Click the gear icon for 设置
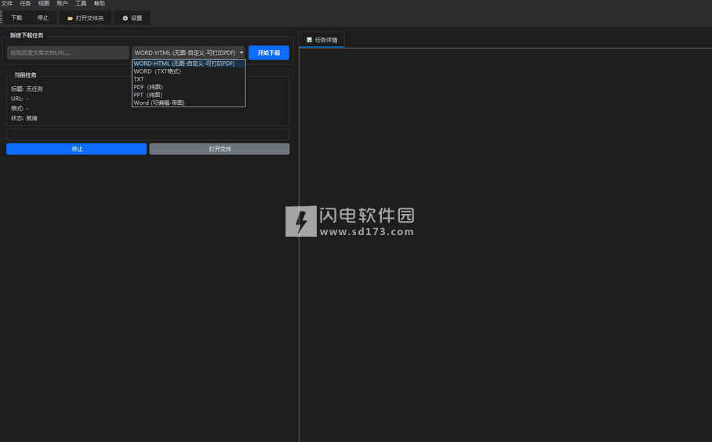Screen dimensions: 712x442 [125, 18]
